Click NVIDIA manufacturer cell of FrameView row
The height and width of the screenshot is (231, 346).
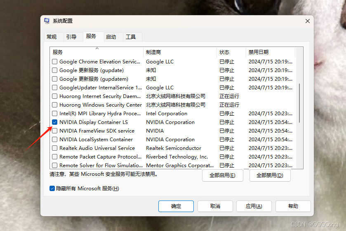[155, 131]
